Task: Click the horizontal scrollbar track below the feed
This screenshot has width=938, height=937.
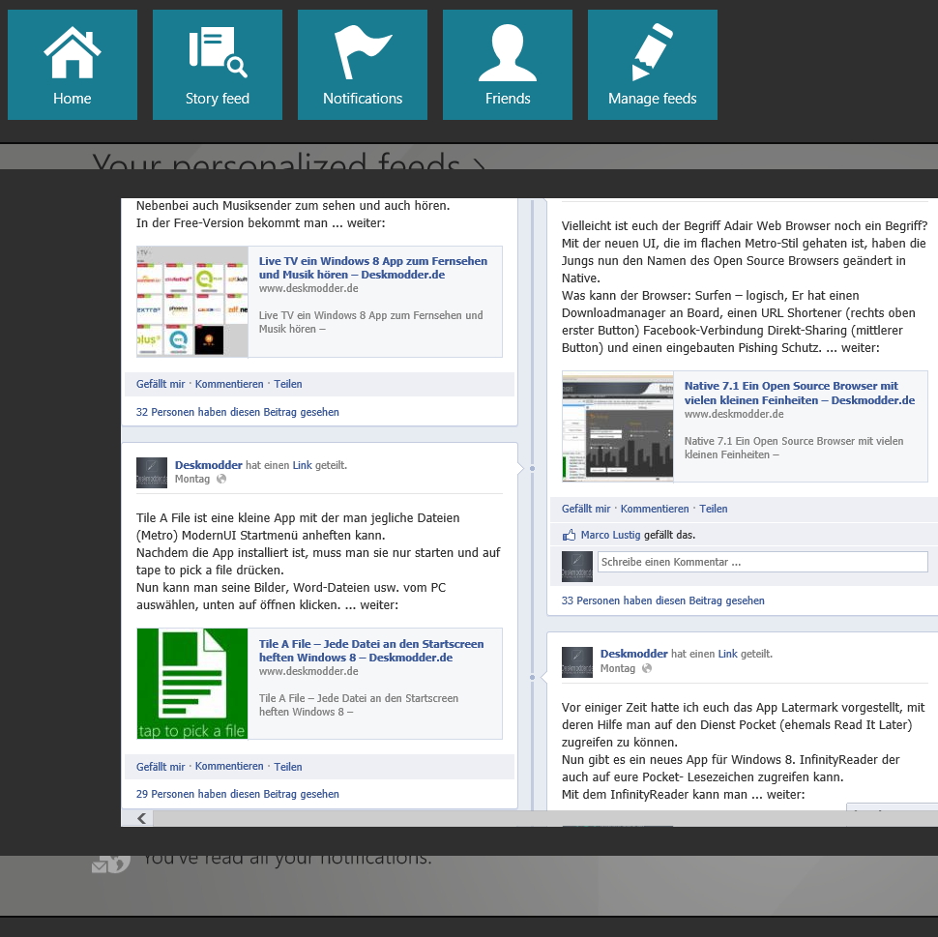Action: click(x=545, y=818)
